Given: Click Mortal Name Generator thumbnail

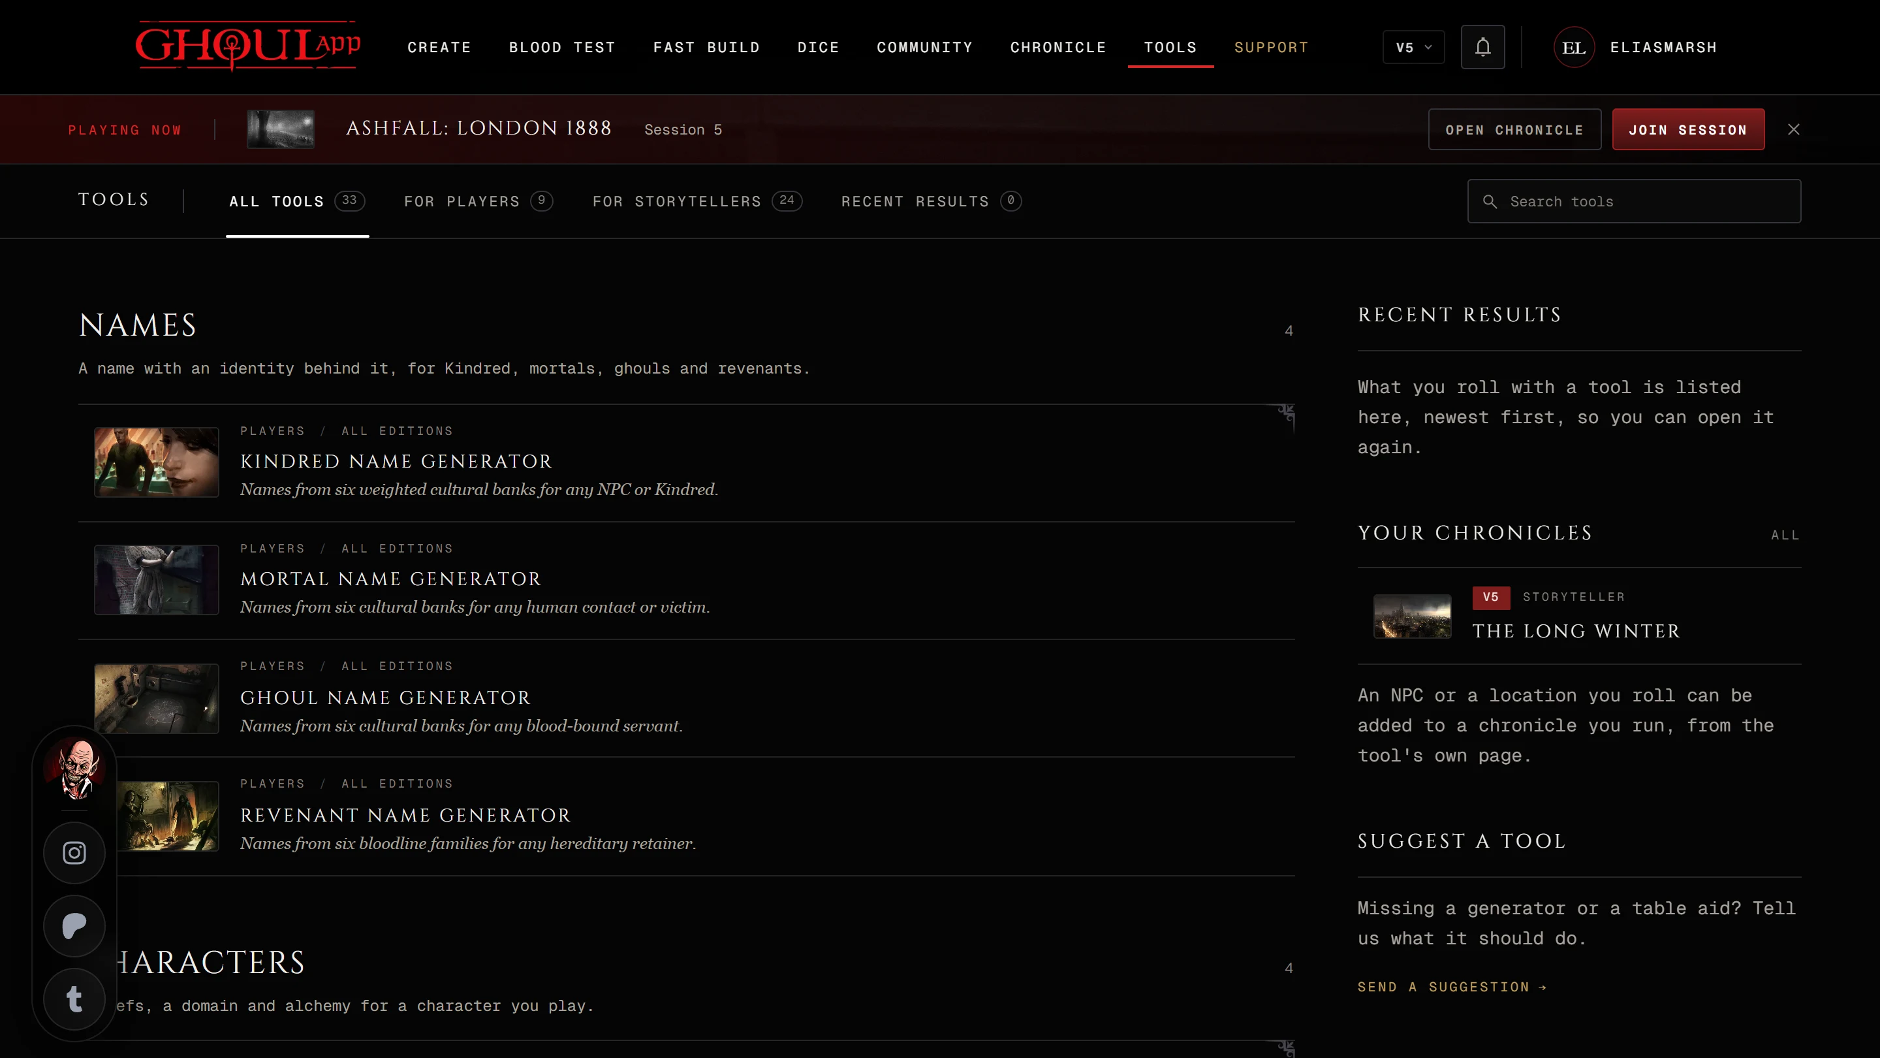Looking at the screenshot, I should coord(156,580).
